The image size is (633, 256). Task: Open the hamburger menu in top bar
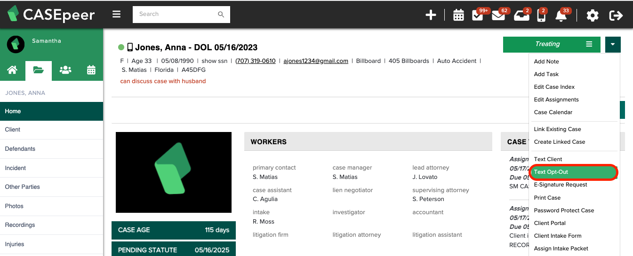click(117, 14)
